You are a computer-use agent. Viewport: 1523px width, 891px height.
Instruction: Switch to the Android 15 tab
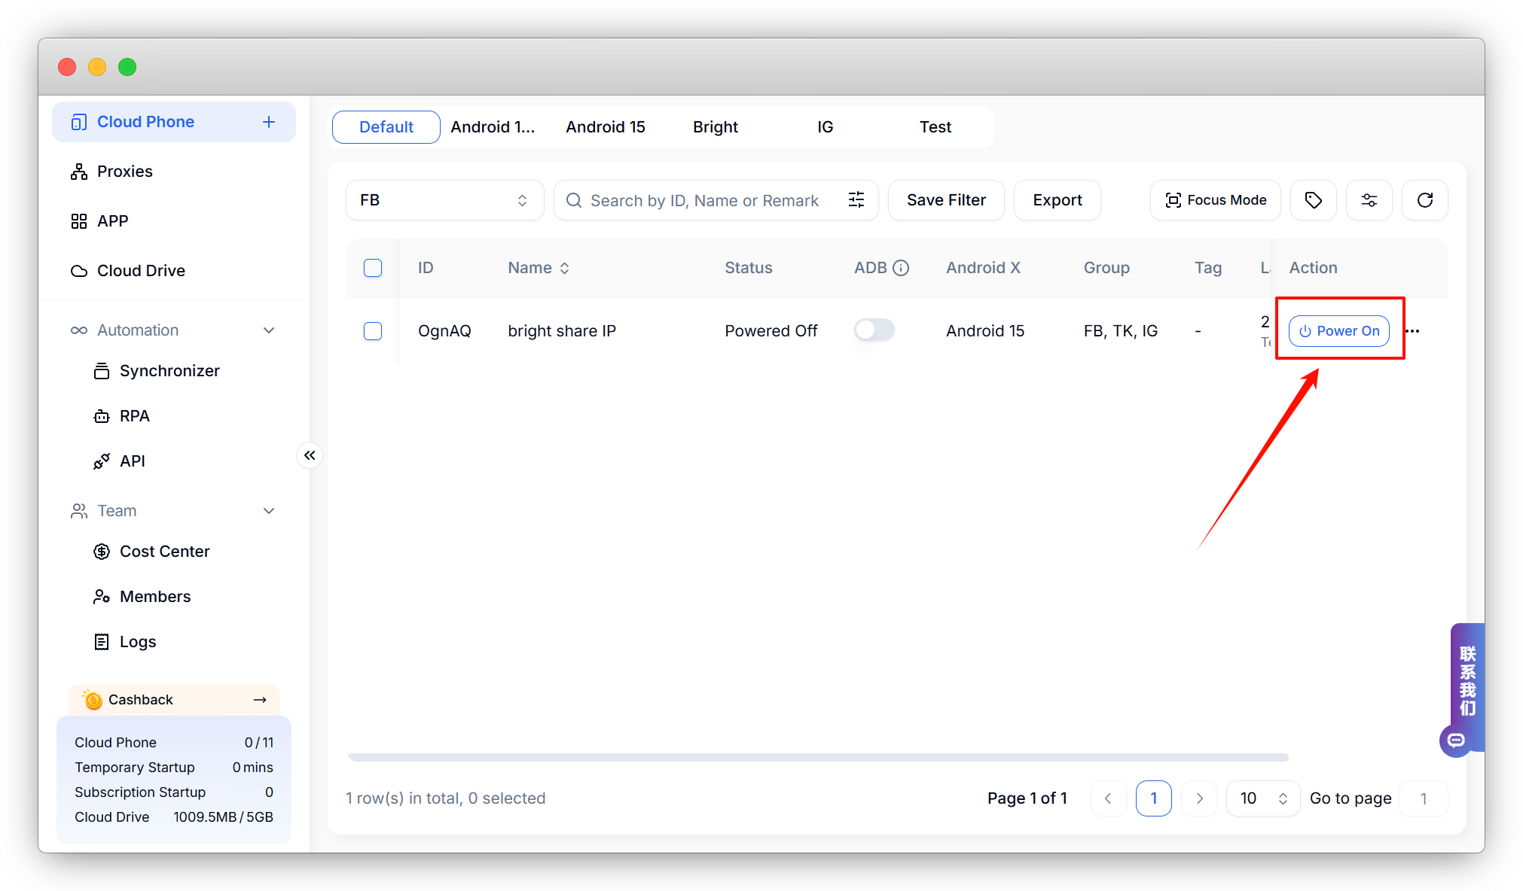click(x=606, y=127)
